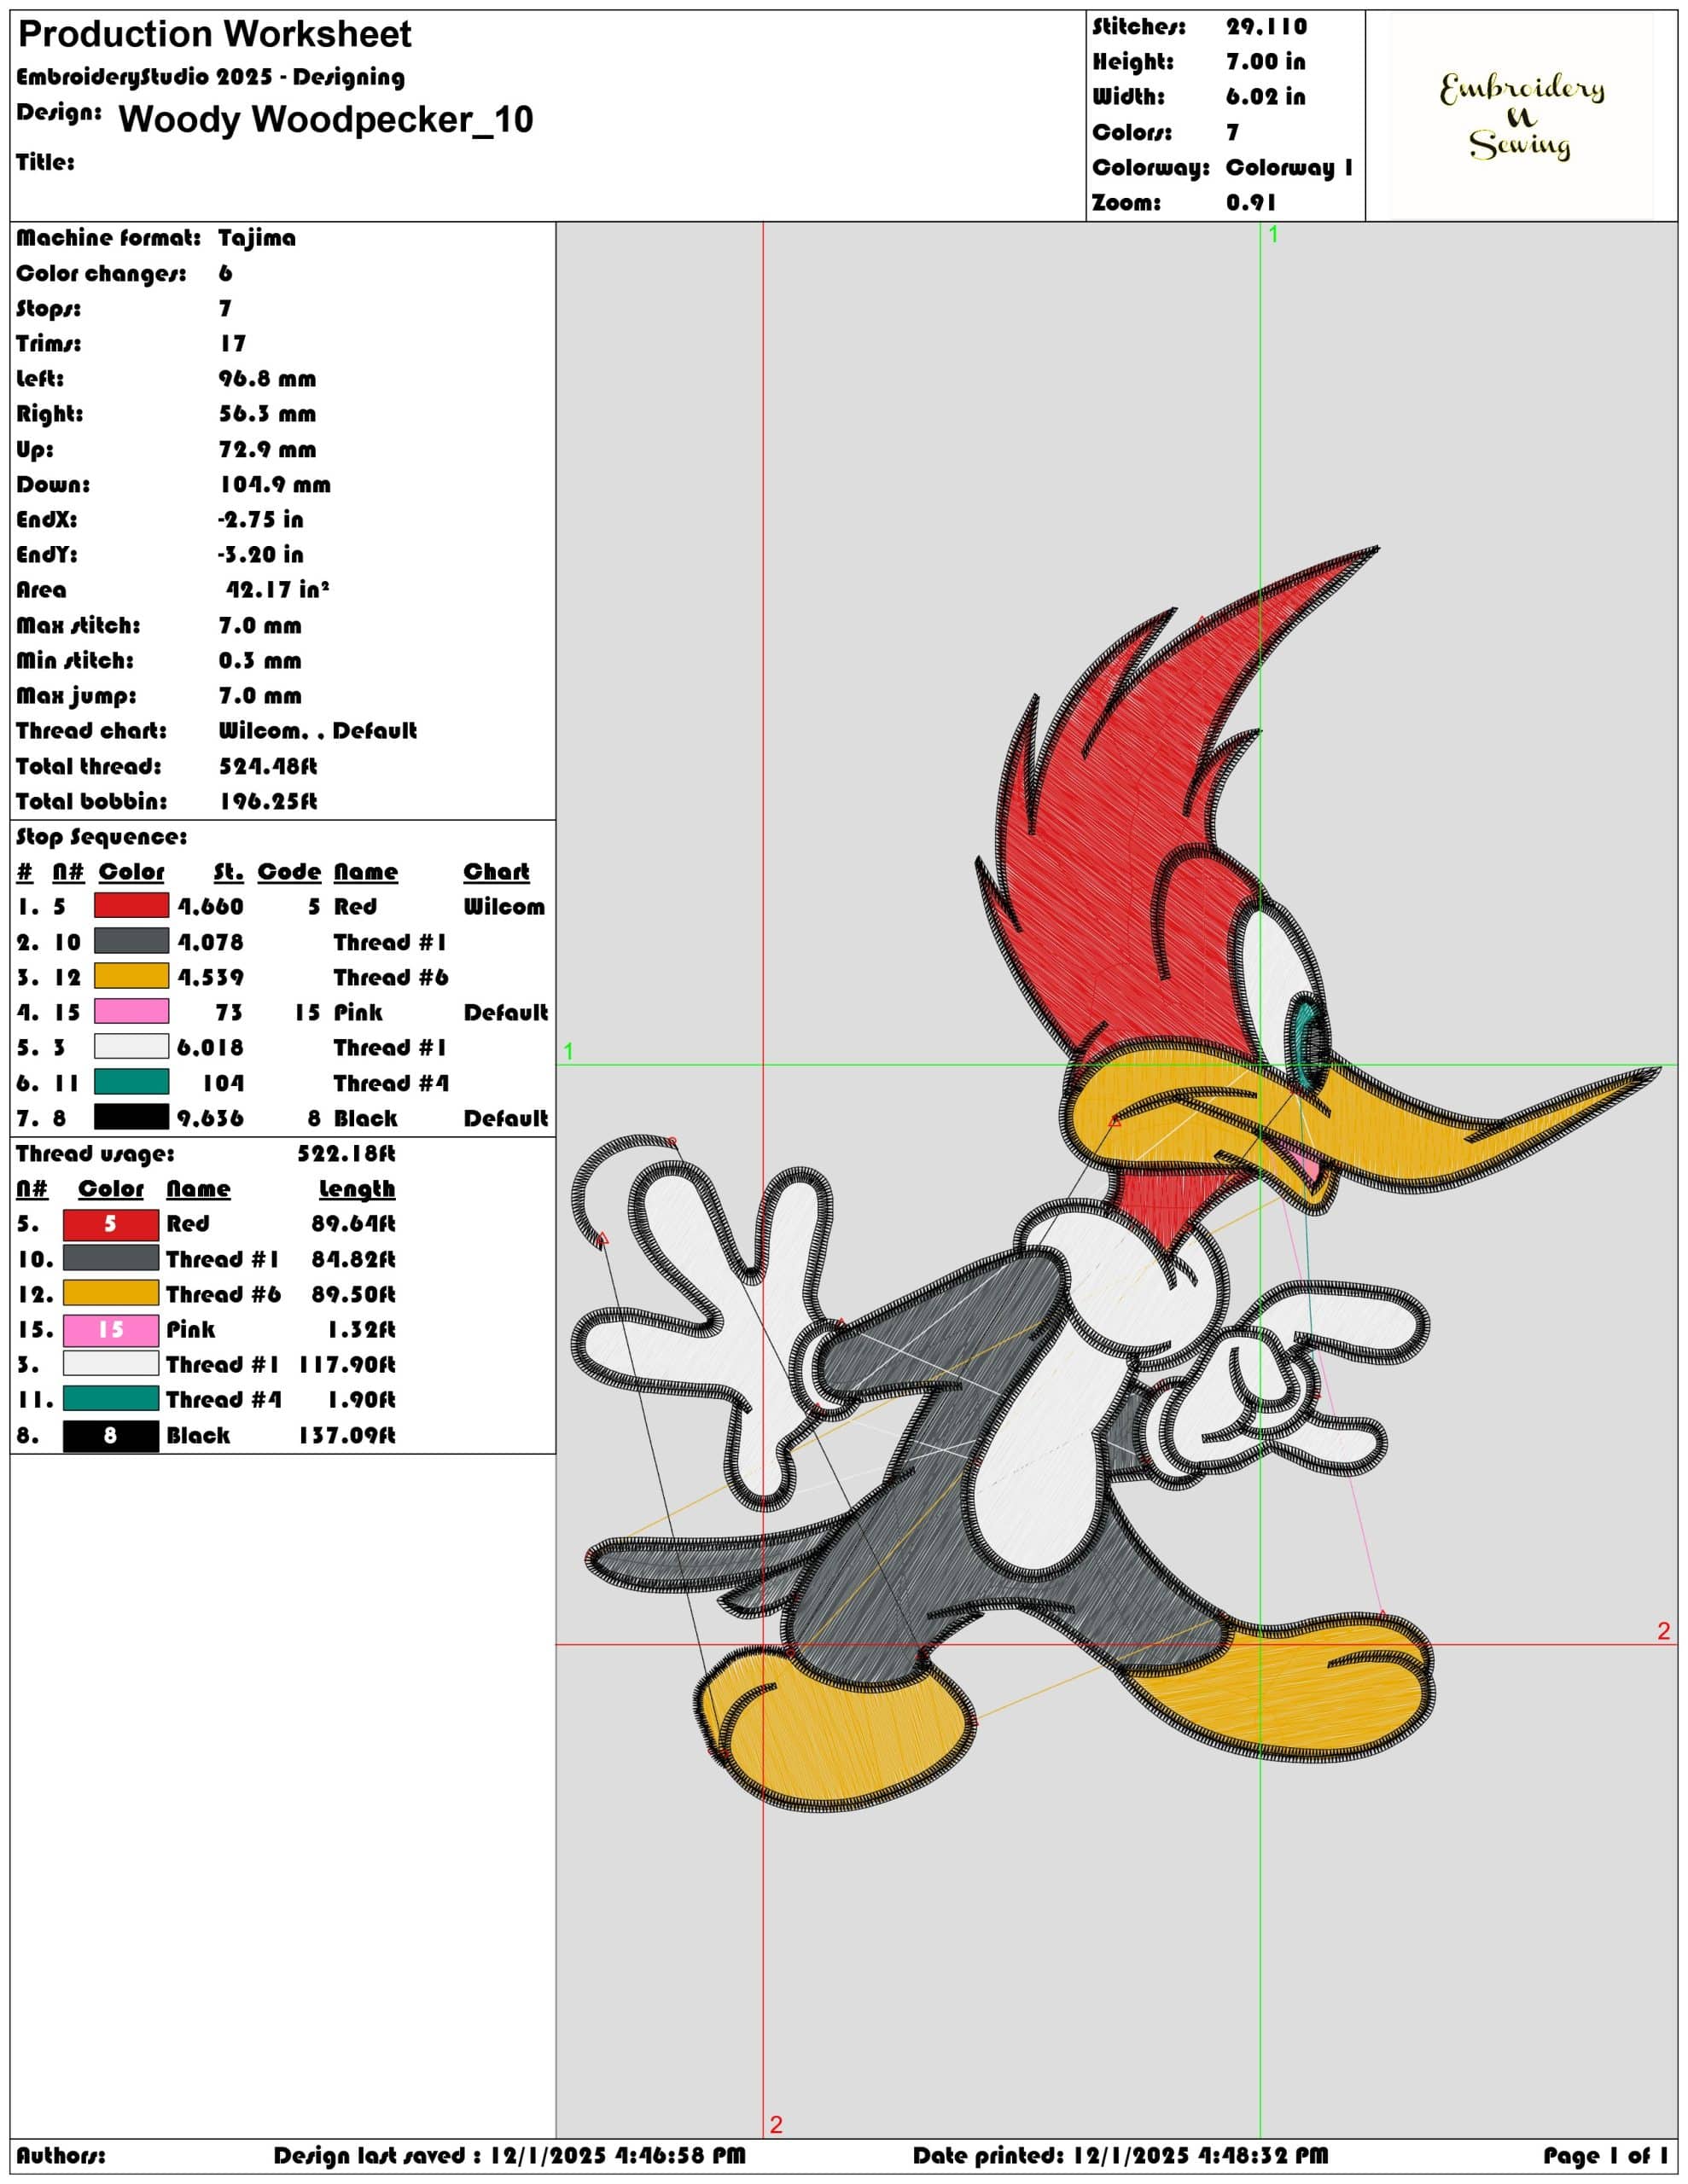
Task: Click the pink swatch in Stop Sequence row 4
Action: pos(131,1012)
